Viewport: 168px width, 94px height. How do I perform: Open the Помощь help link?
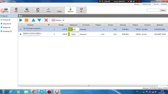click(164, 4)
